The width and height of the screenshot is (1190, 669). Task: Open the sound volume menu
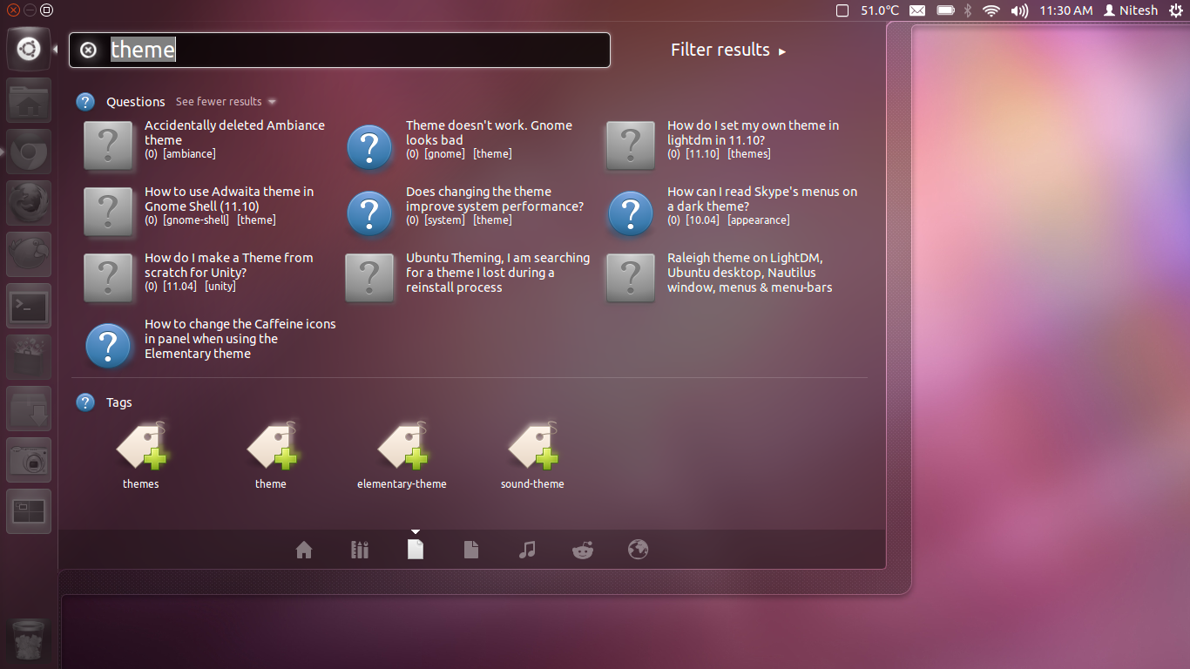1019,10
